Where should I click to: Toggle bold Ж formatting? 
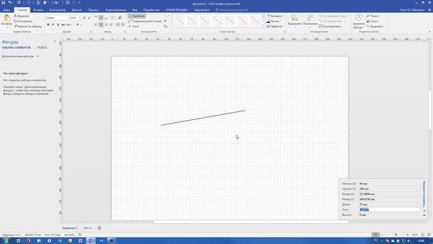[48, 24]
